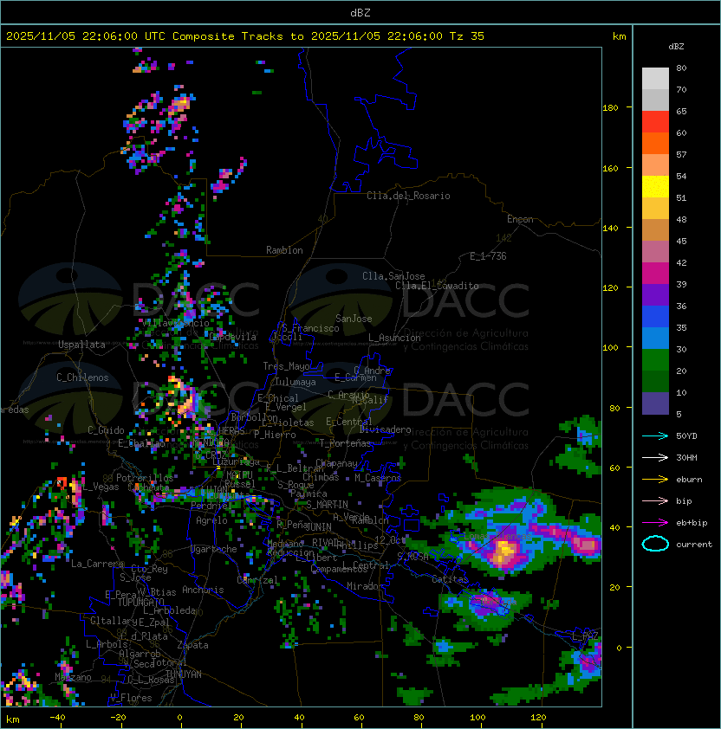
Task: Click the 'Potrerillos' place label
Action: [145, 478]
